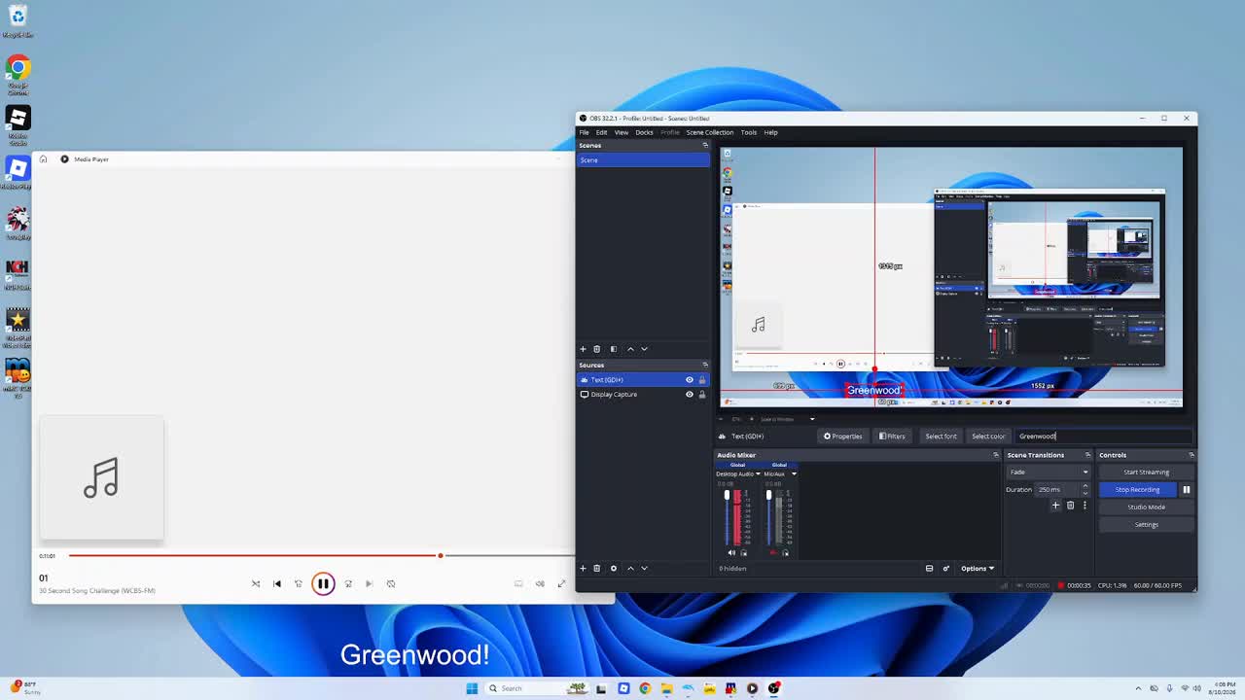Hide the Display Capture source
1245x700 pixels.
tap(690, 395)
